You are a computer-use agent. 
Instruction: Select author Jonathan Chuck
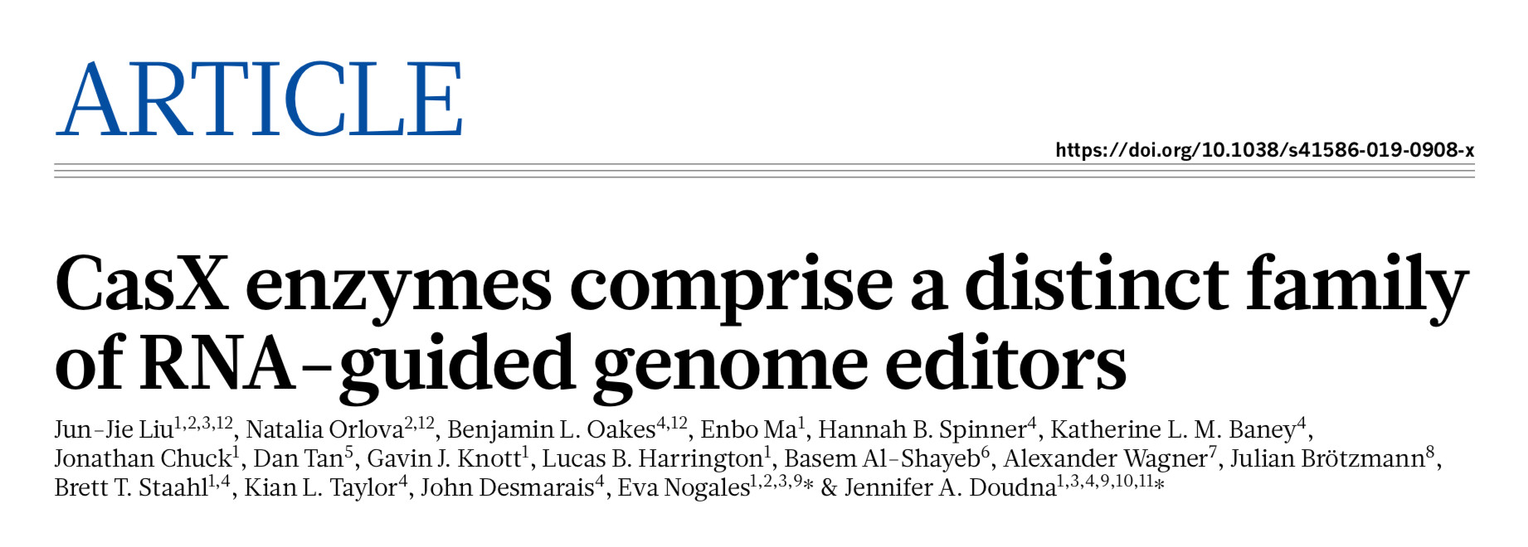(x=144, y=458)
